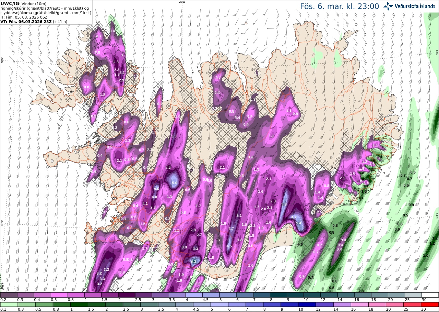This screenshot has width=439, height=312.
Task: Click the '3.7' precipitation value on the map
Action: click(x=231, y=229)
